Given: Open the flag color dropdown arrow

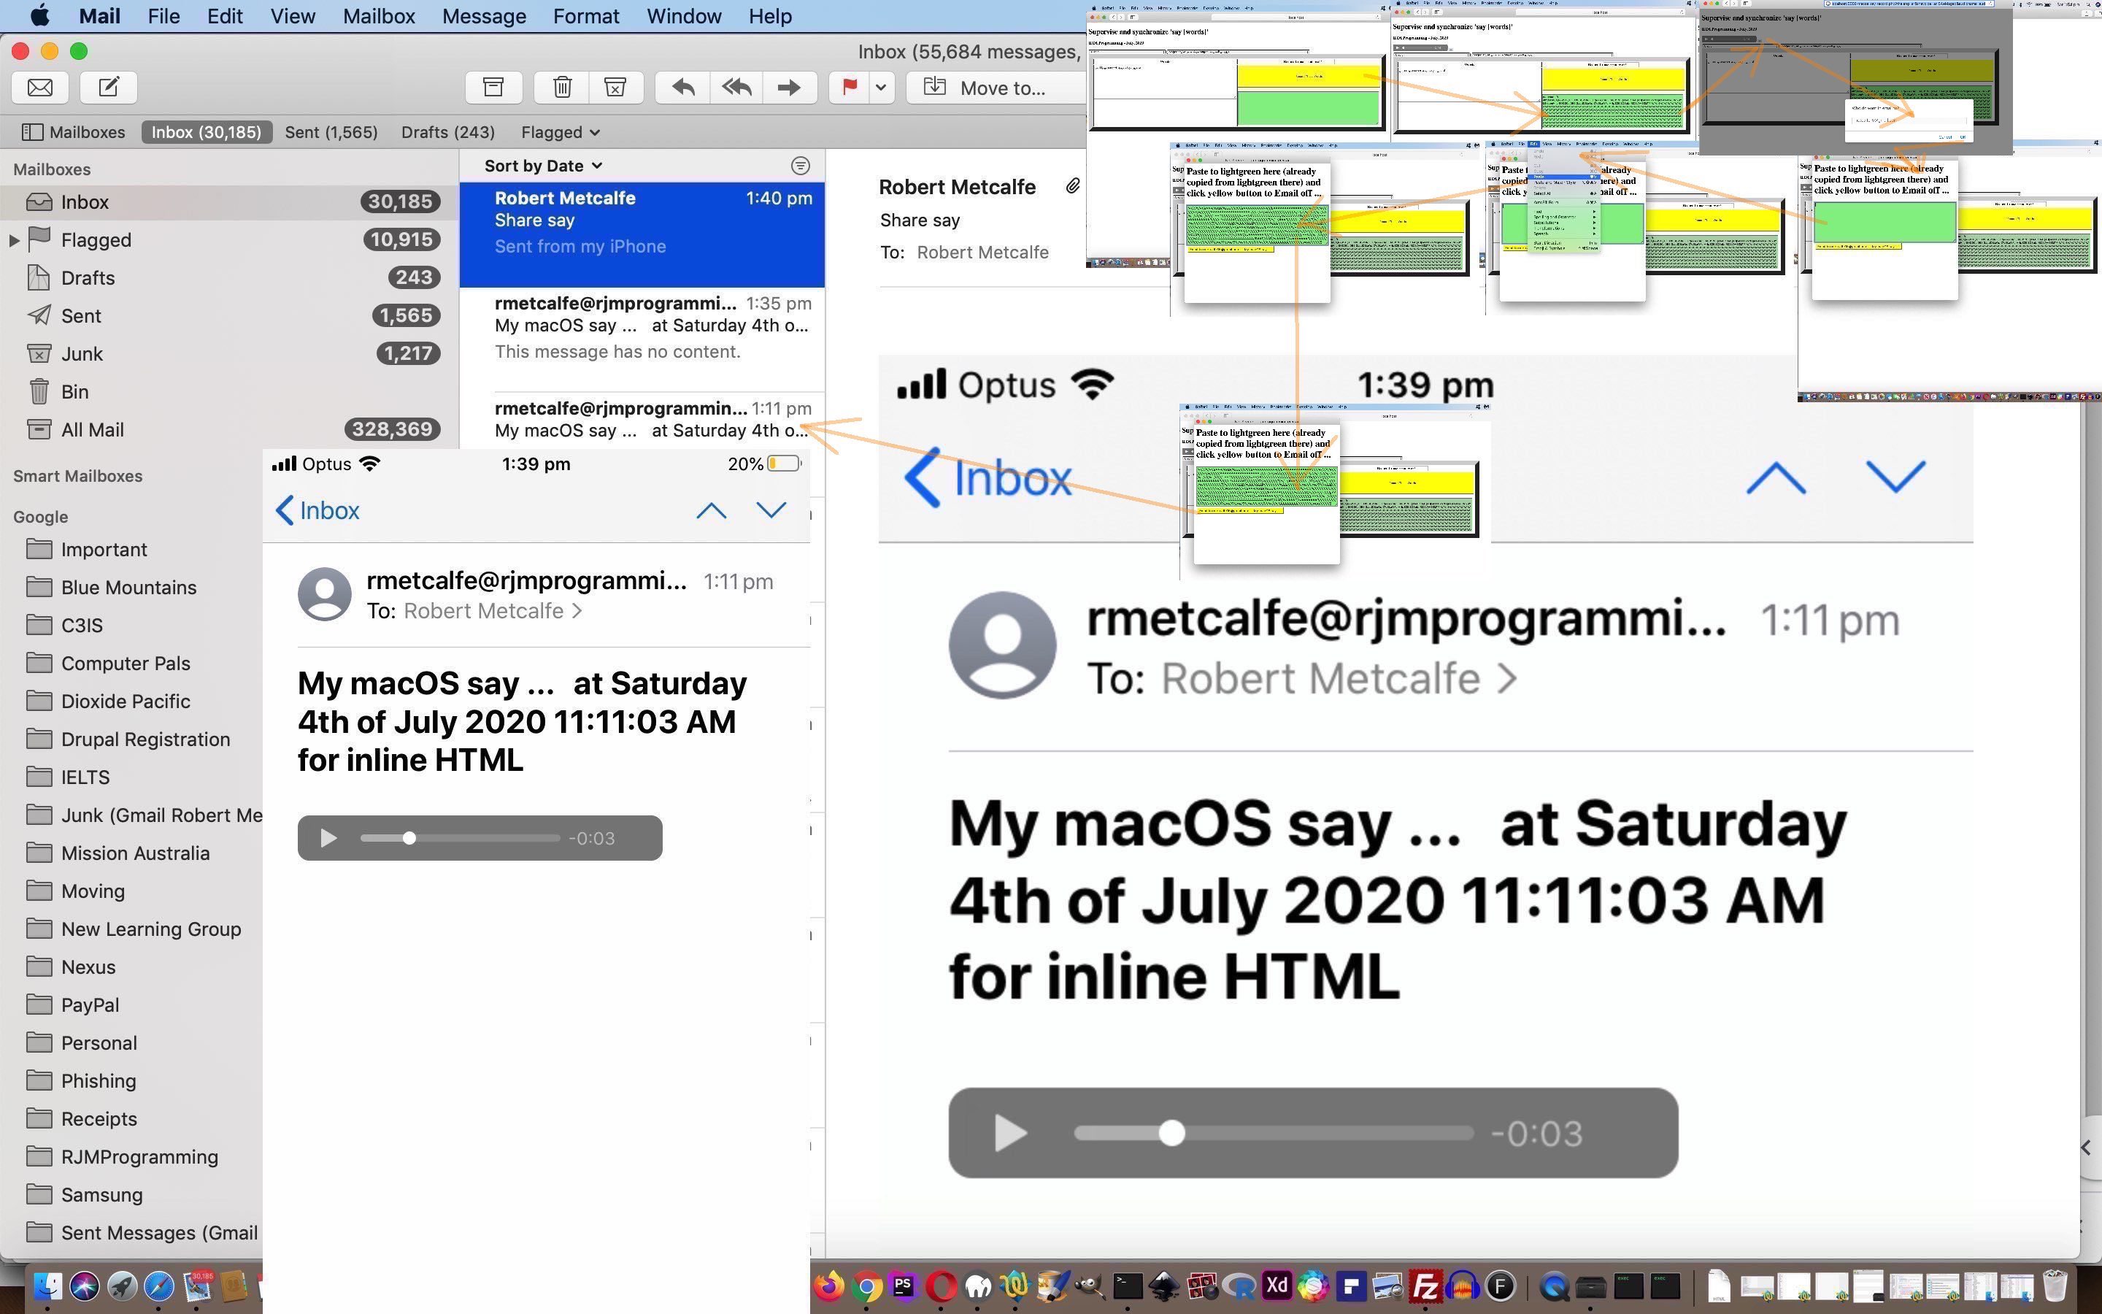Looking at the screenshot, I should click(882, 87).
